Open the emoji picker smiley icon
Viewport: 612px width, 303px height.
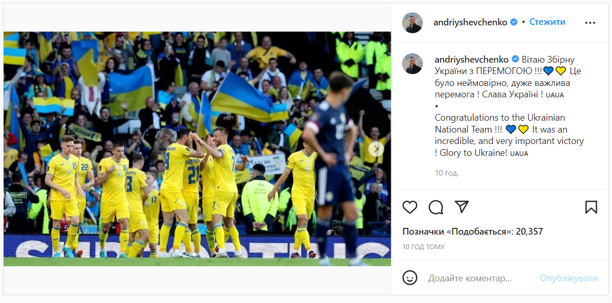click(x=410, y=278)
